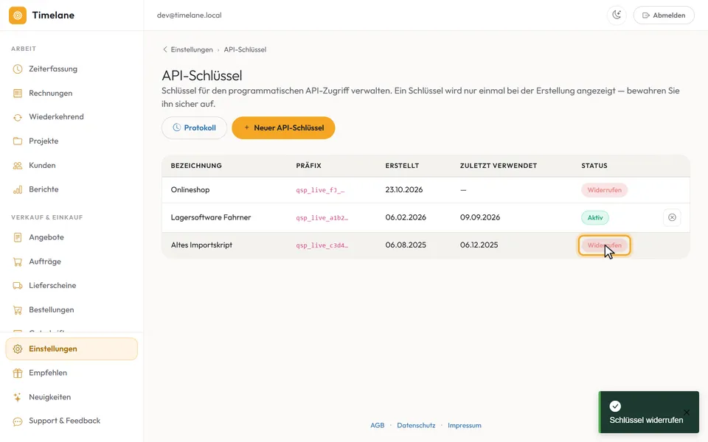Screen dimensions: 708x442
Task: Create a Neuer API-Schlüssel
Action: 283,128
